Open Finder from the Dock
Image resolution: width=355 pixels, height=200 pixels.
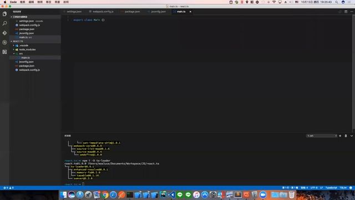63,194
